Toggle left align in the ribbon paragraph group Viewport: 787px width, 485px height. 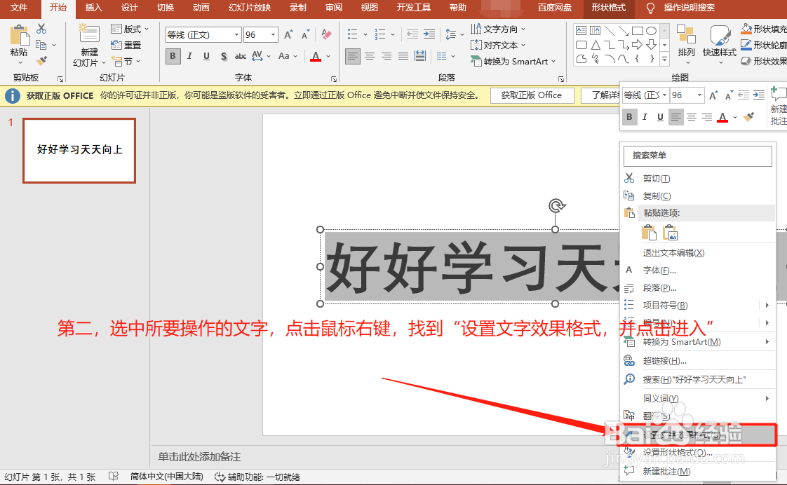[x=353, y=56]
